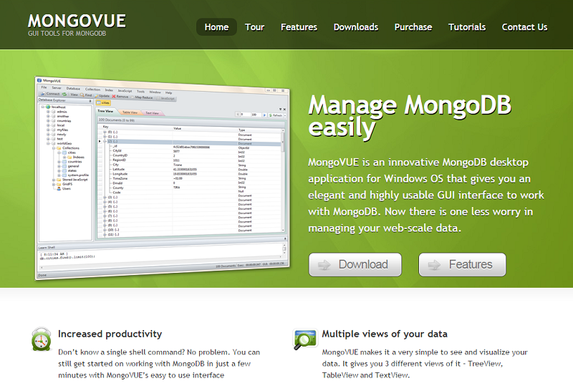Click the alarm clock Increased productivity icon
573x386 pixels.
pyautogui.click(x=42, y=339)
